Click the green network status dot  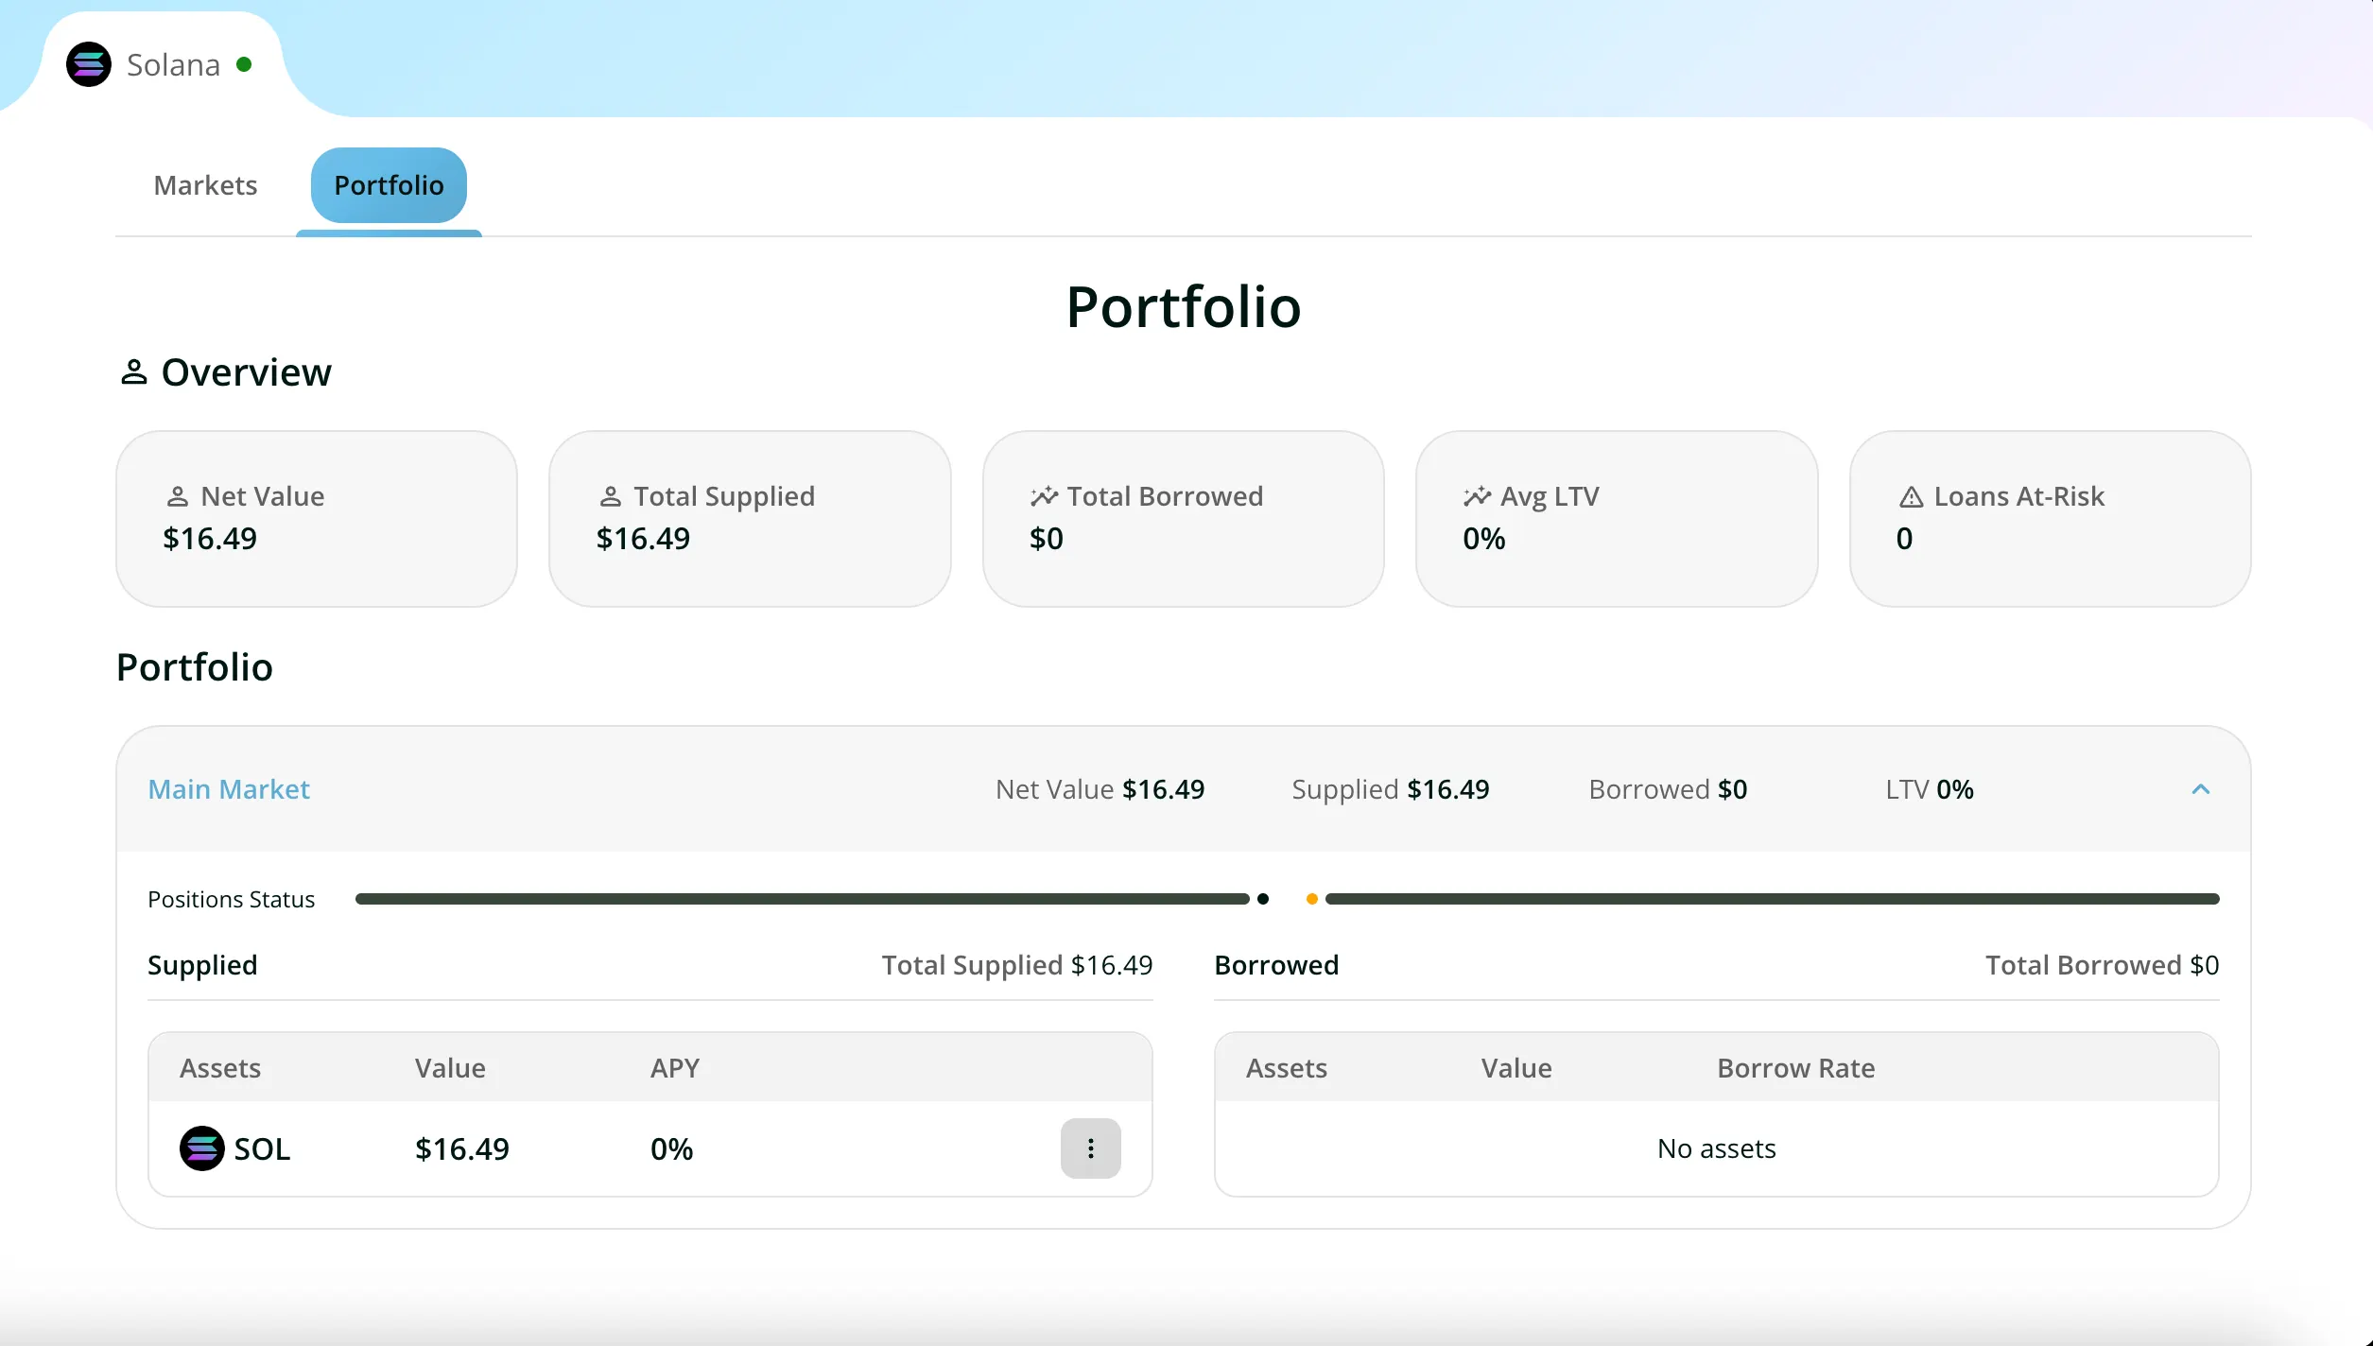(244, 64)
